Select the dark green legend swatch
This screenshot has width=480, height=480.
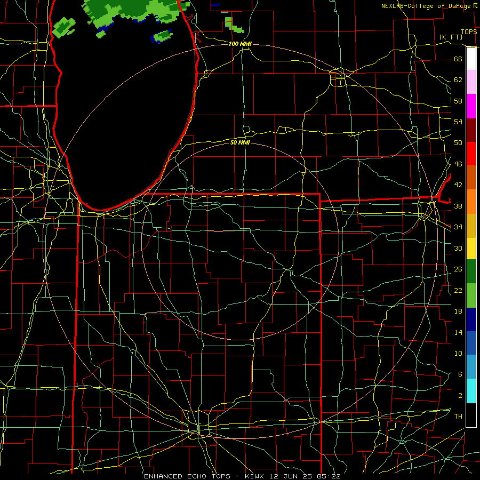471,271
